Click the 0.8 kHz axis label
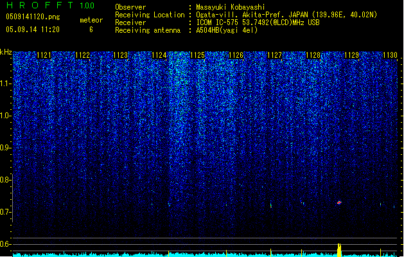Image resolution: width=404 pixels, height=257 pixels. pos(6,180)
